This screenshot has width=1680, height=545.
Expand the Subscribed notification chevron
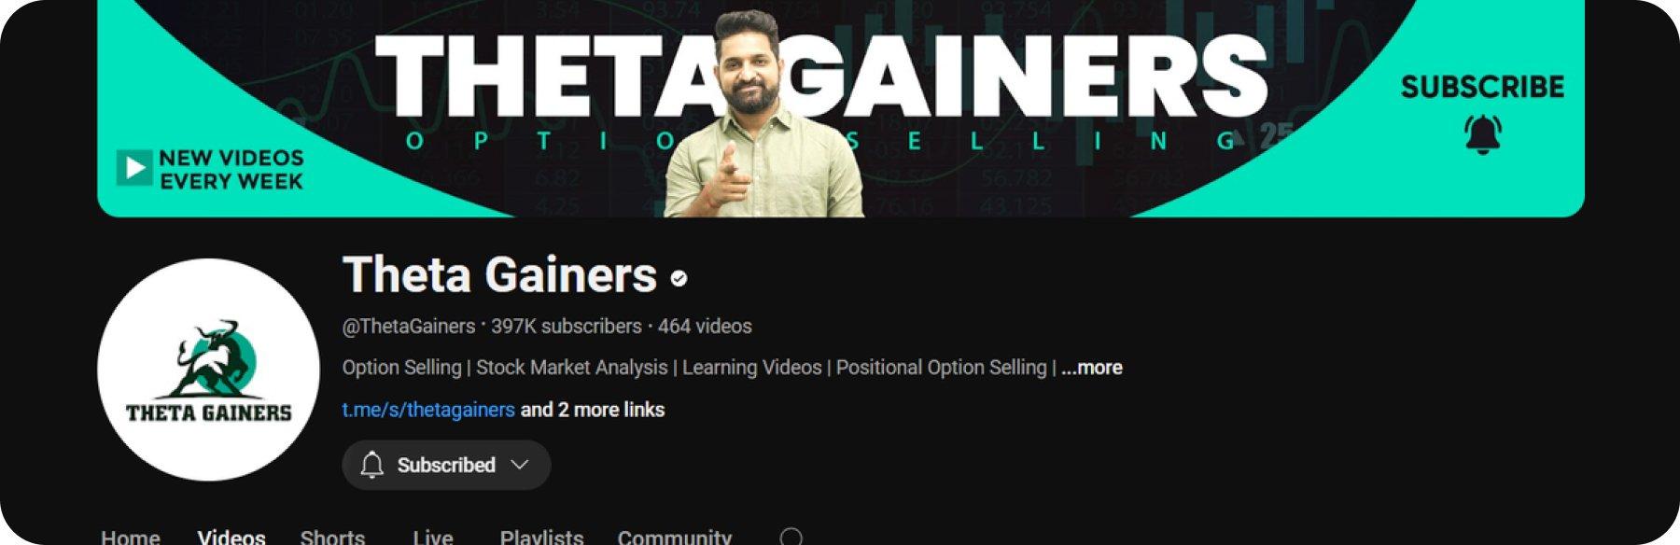point(520,465)
